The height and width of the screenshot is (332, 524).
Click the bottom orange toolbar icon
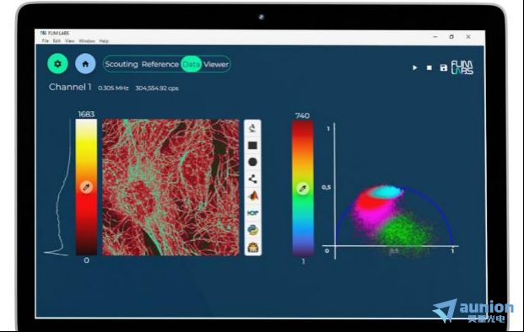tap(253, 248)
